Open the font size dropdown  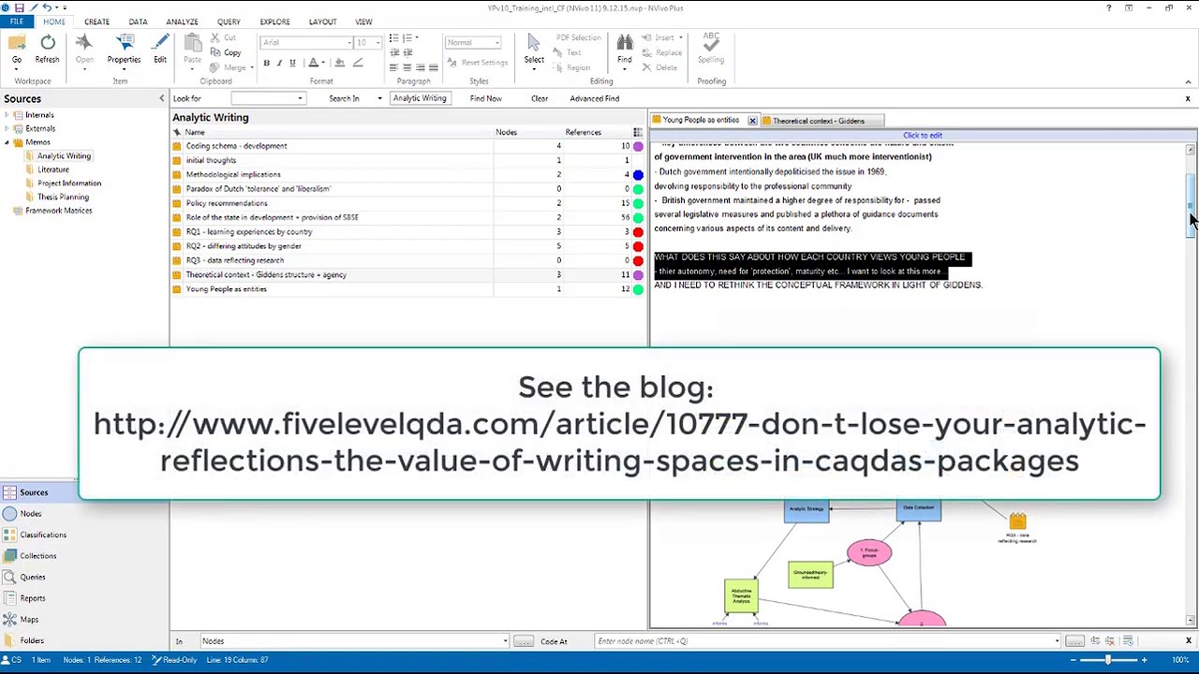[x=377, y=42]
